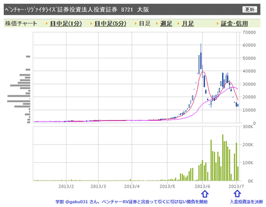Click the orange arrow before 日中足(5分)
This screenshot has width=266, height=207.
[91, 24]
